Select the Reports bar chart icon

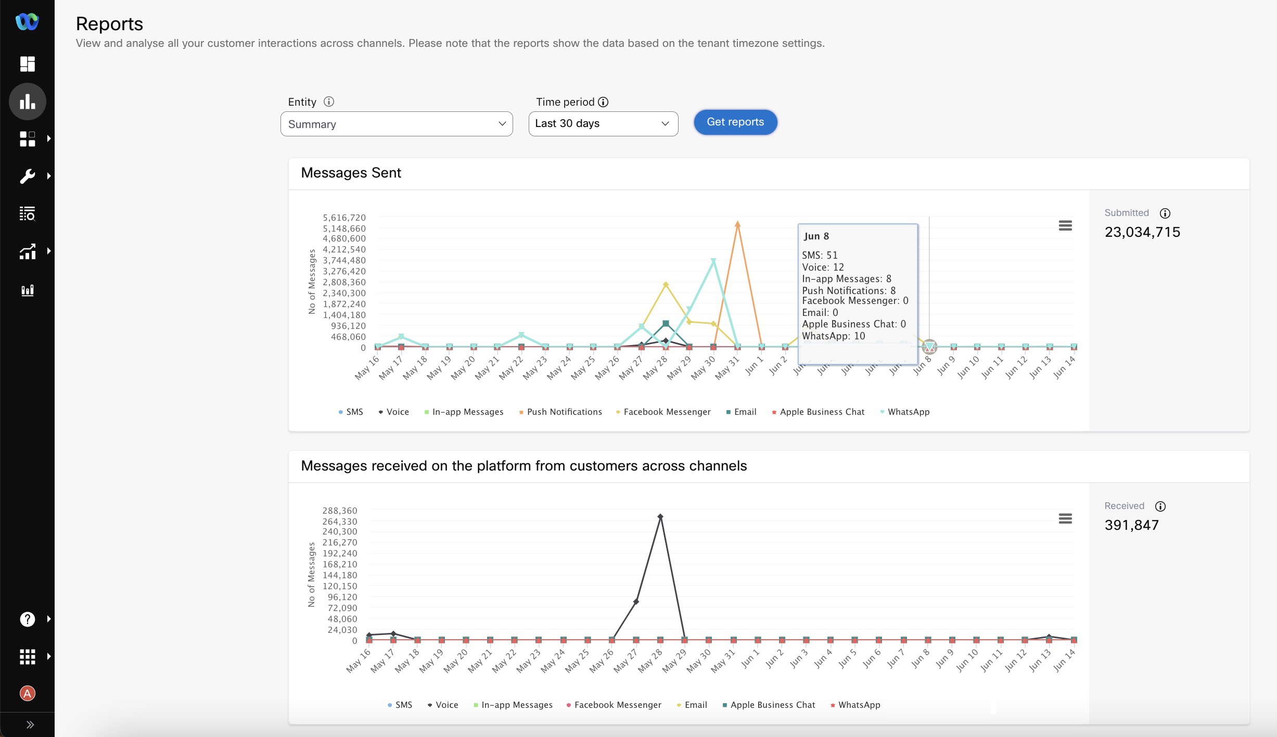pyautogui.click(x=27, y=101)
